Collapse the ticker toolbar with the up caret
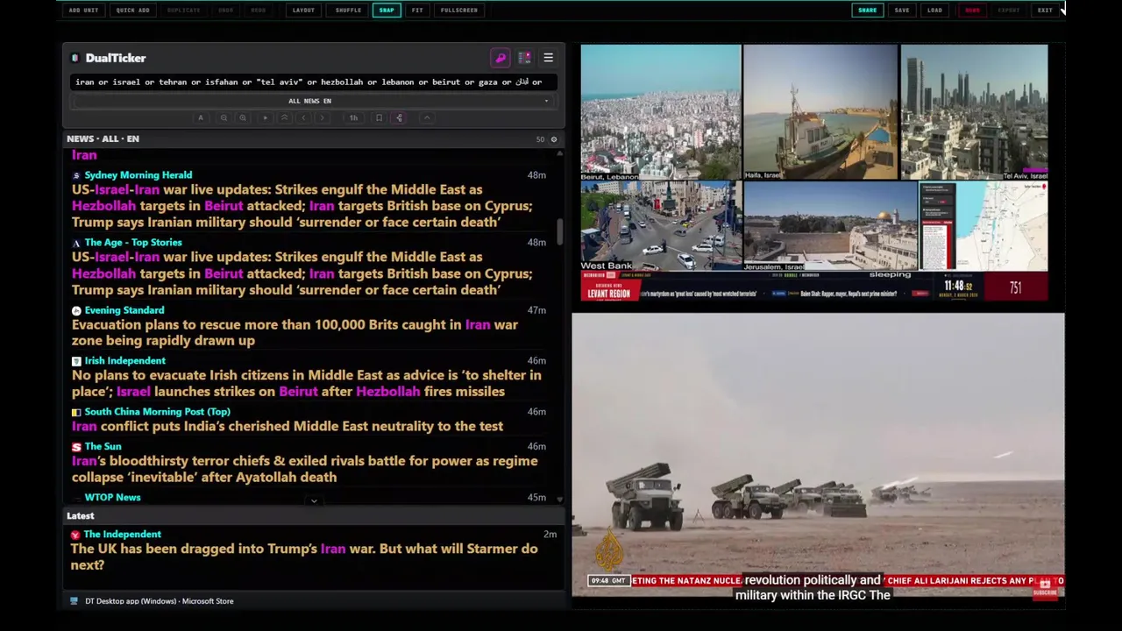Screen dimensions: 1122x631 427,117
